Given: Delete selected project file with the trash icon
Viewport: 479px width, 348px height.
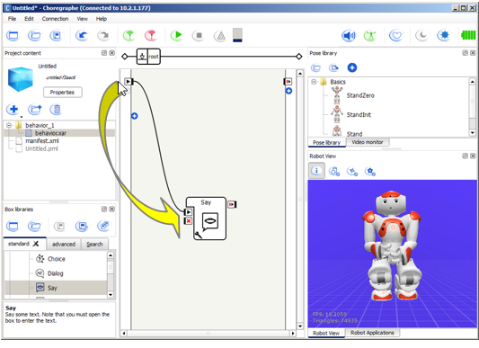Looking at the screenshot, I should tap(57, 109).
